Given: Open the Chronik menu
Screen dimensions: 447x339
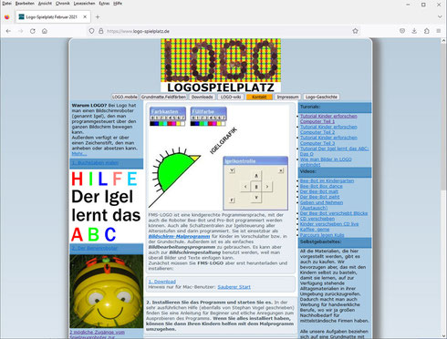Looking at the screenshot, I should click(x=63, y=4).
